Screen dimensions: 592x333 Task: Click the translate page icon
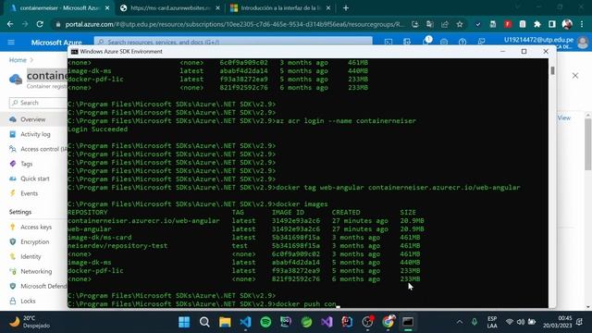(429, 24)
